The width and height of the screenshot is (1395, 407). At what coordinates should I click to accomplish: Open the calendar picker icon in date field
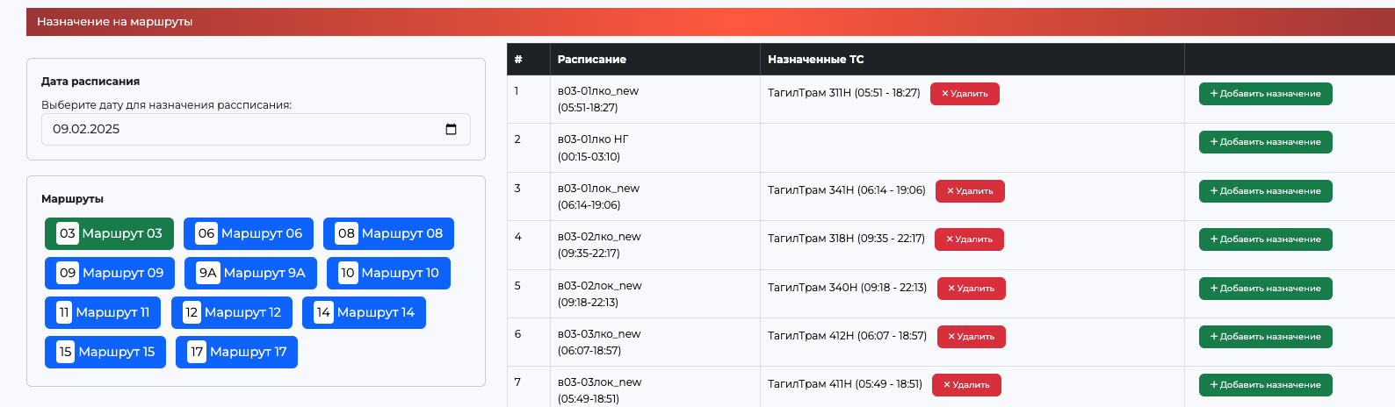451,129
